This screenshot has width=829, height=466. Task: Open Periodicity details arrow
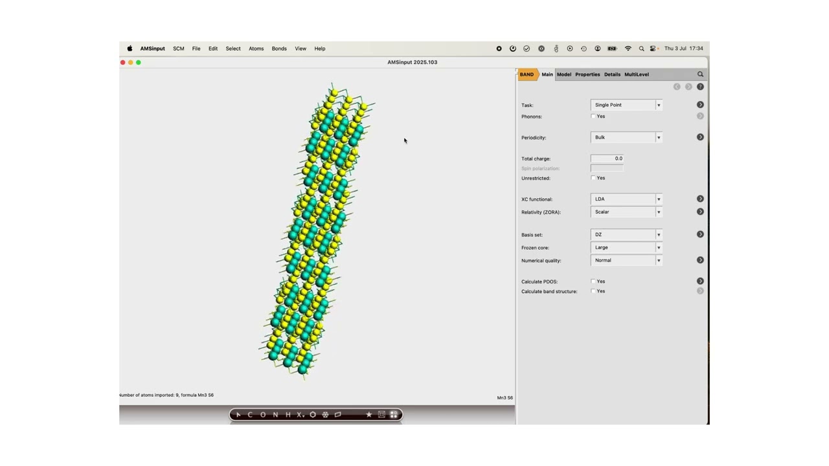tap(700, 137)
